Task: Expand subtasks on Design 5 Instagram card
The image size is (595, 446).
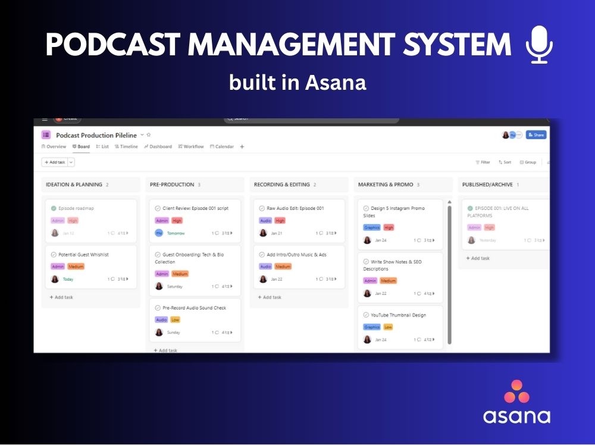Action: (430, 240)
